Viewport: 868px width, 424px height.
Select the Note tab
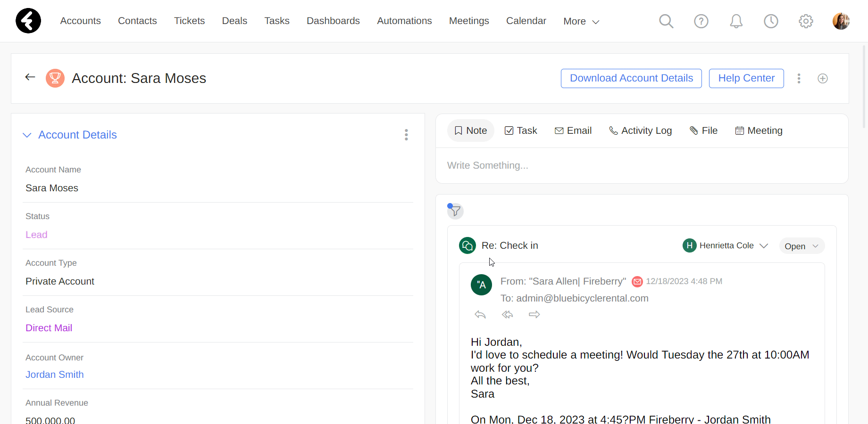pyautogui.click(x=470, y=130)
